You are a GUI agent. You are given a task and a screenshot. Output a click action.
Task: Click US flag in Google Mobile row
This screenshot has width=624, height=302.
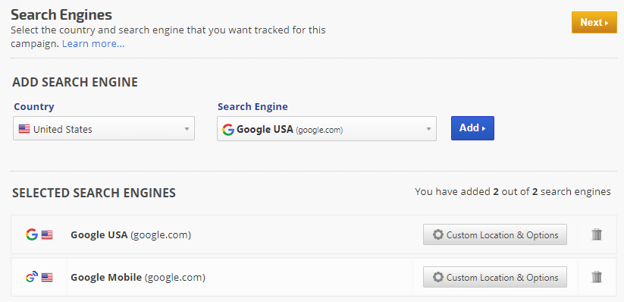(47, 277)
